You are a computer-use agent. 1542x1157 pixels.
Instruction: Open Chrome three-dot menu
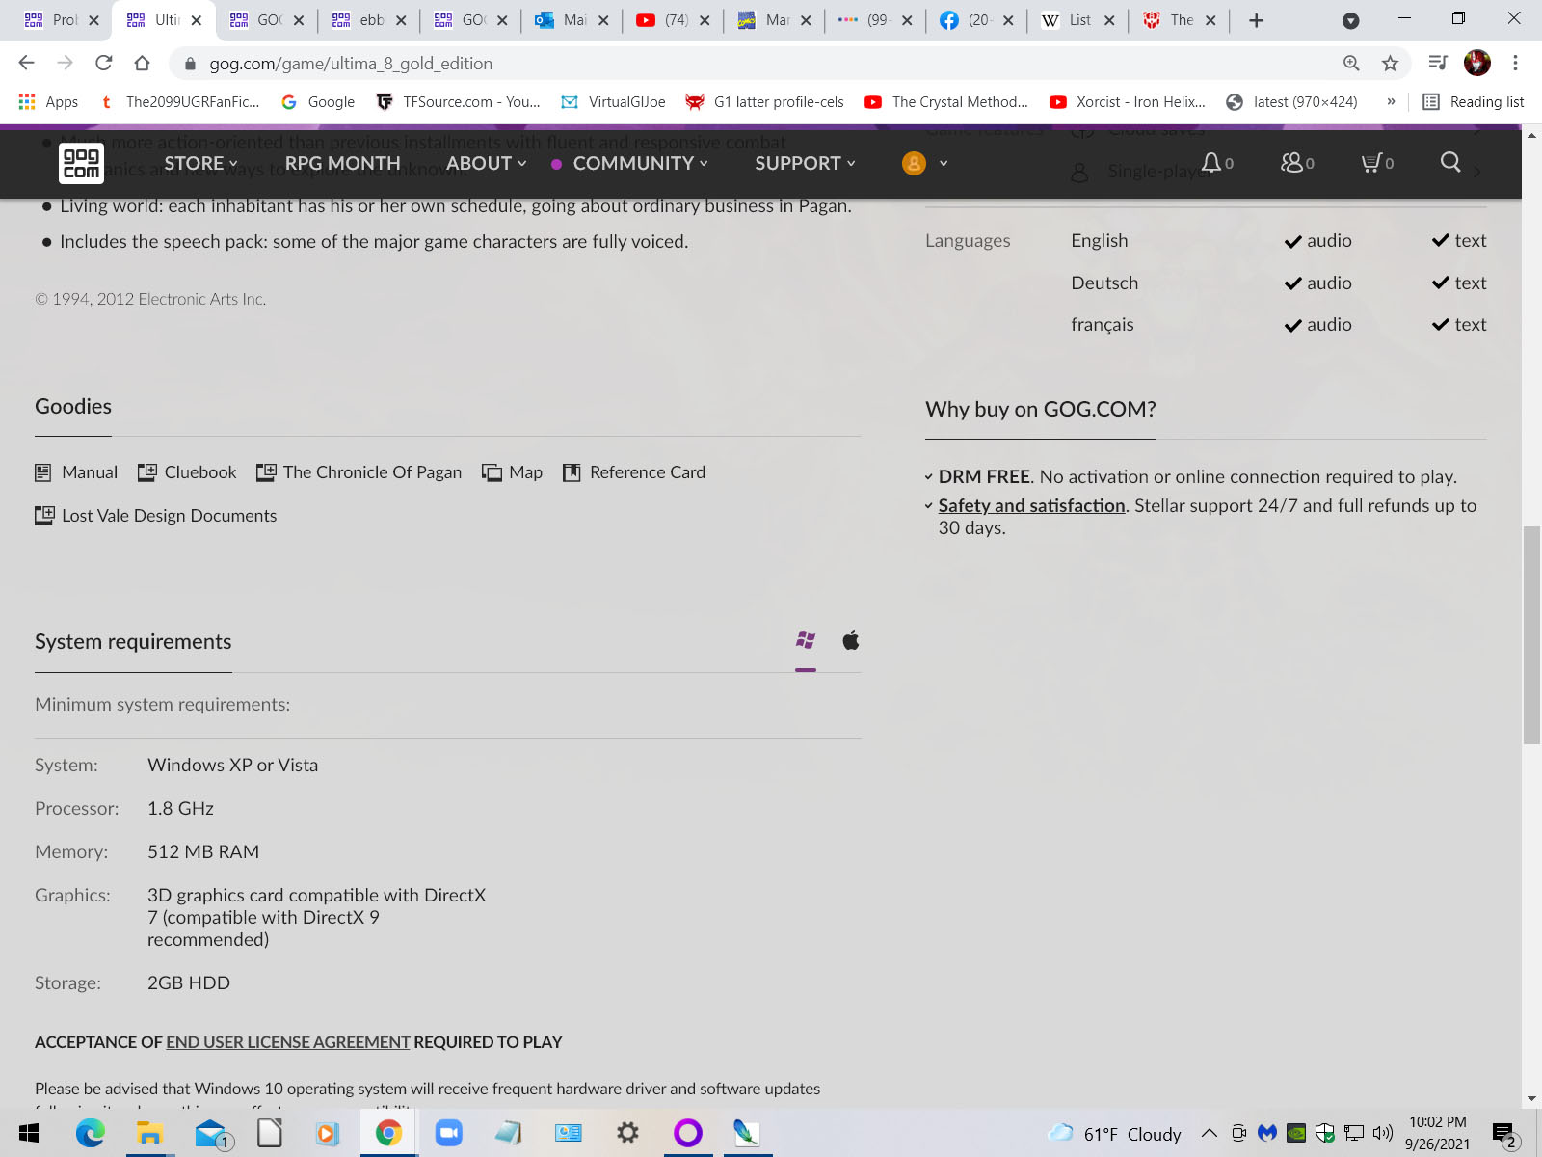(x=1515, y=63)
